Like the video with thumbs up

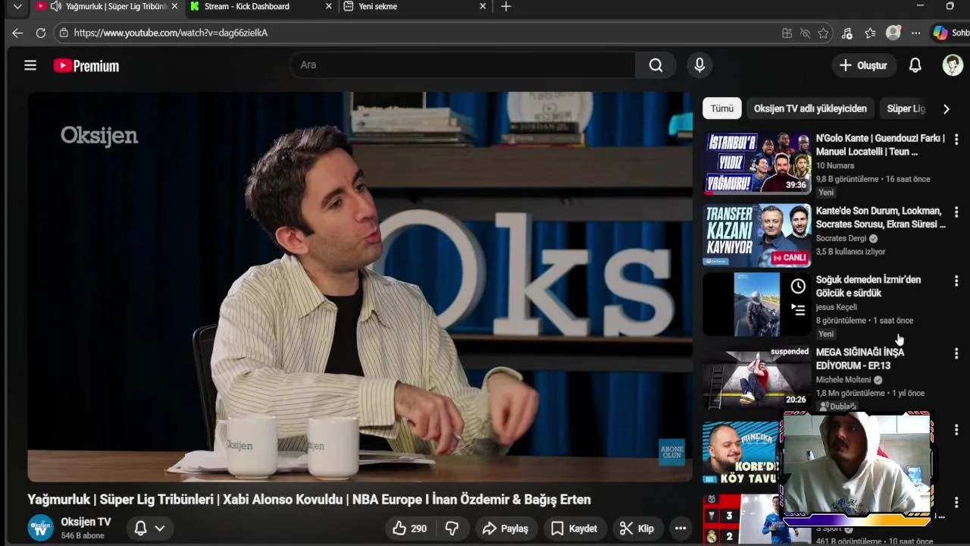click(x=408, y=529)
